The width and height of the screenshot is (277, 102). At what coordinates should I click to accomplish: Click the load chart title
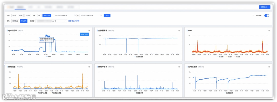[190, 31]
